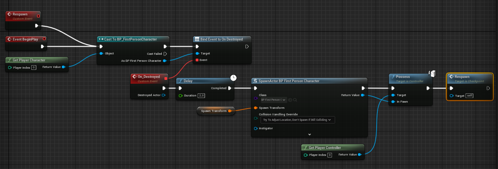498x169 pixels.
Task: Click SpawnActor exec input pin
Action: coord(256,88)
